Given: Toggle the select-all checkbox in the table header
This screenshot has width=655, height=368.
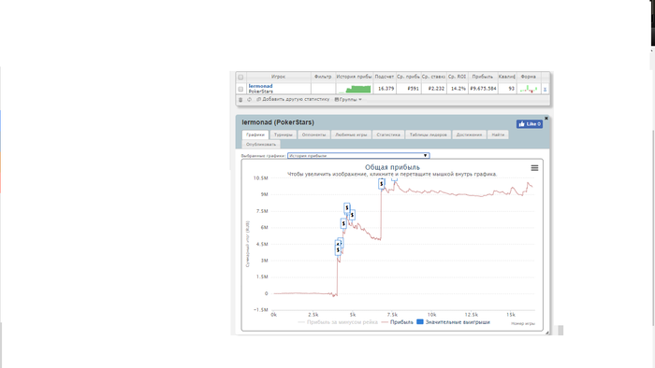Looking at the screenshot, I should [x=240, y=78].
